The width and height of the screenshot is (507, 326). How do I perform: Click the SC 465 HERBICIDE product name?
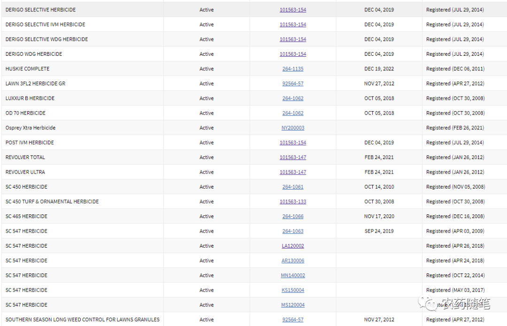[26, 216]
